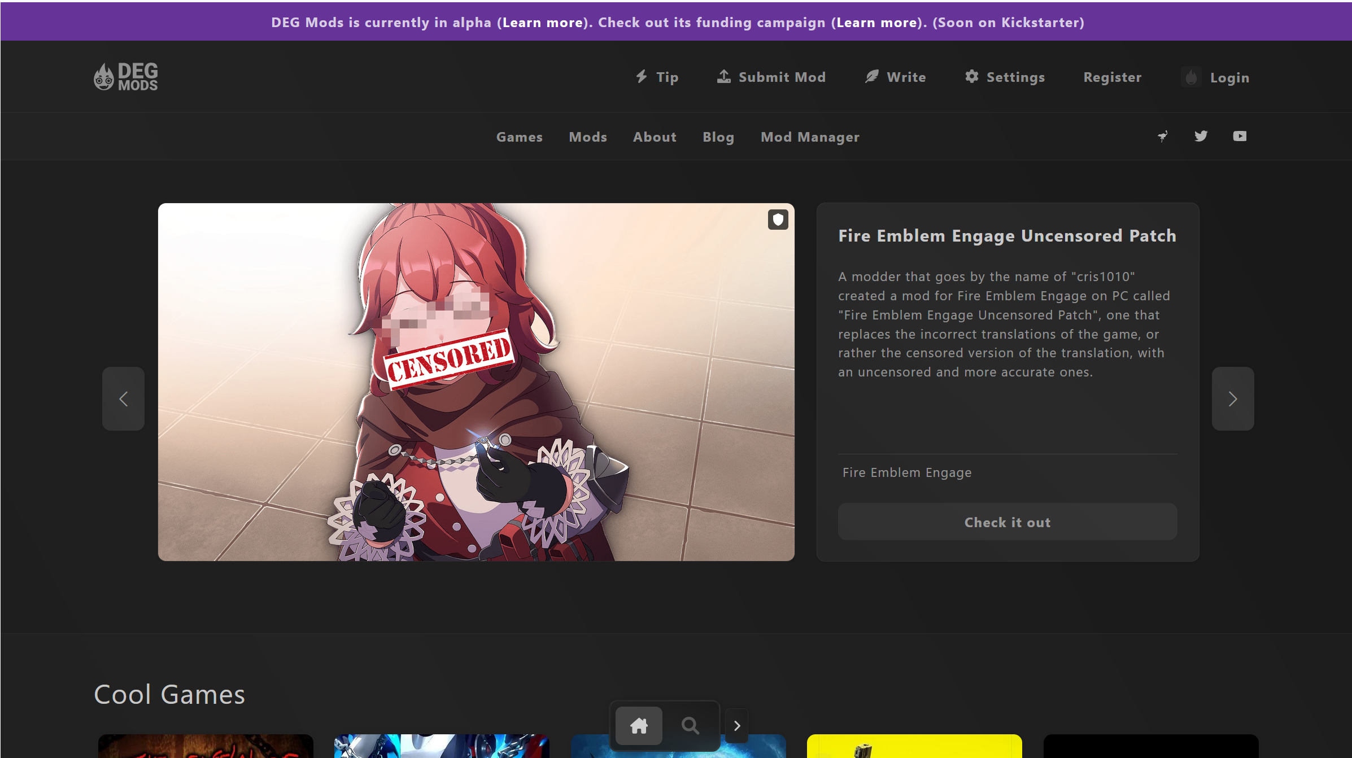
Task: Expand floating bar with right chevron
Action: click(x=736, y=726)
